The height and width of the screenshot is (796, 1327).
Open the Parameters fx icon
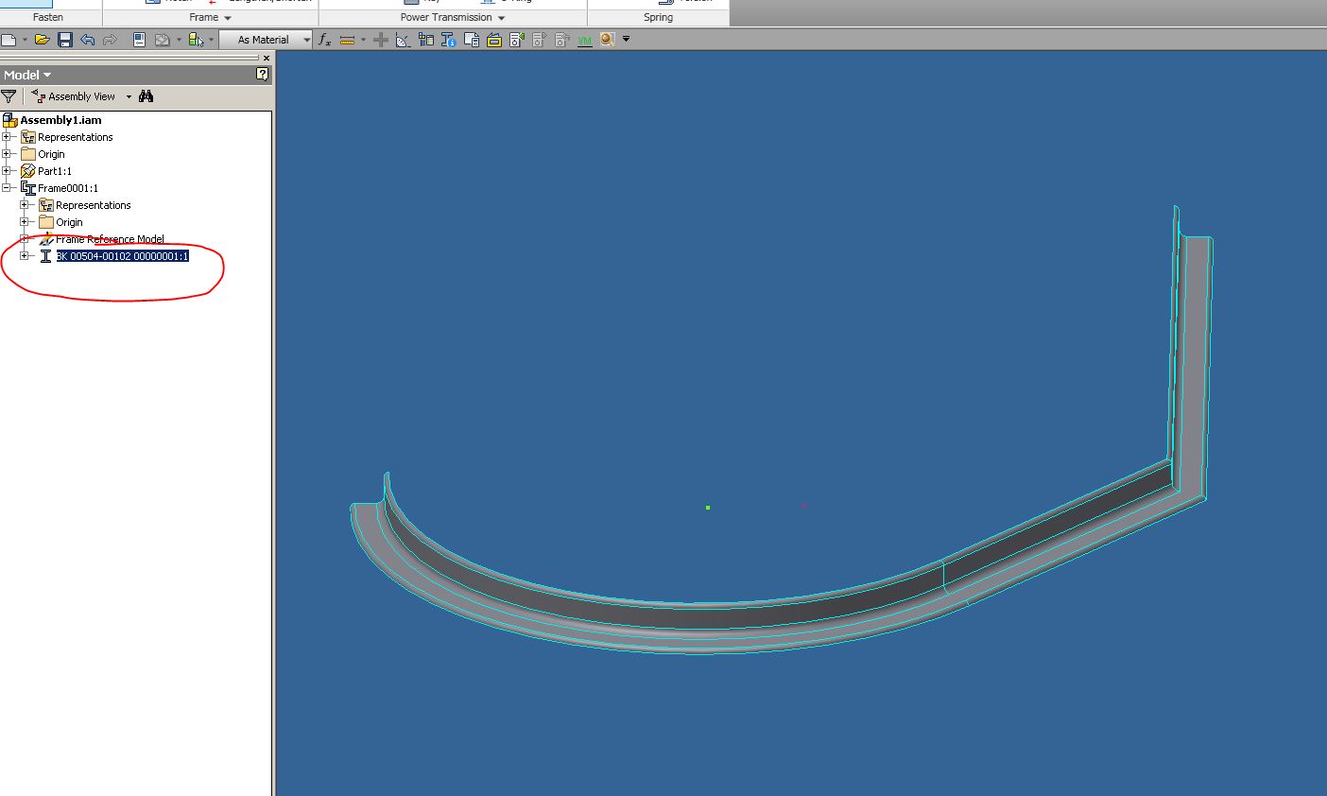coord(323,39)
